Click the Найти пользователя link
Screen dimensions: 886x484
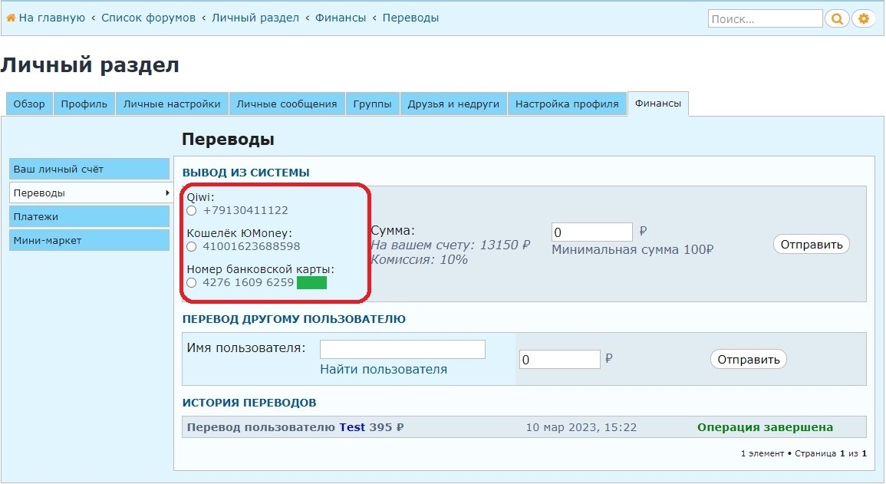[383, 370]
